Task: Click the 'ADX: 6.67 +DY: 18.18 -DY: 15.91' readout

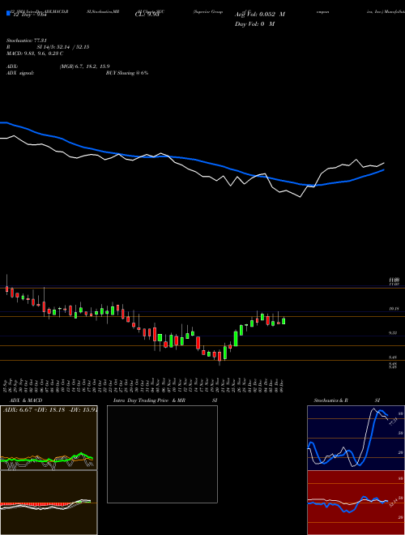Action: tap(50, 410)
